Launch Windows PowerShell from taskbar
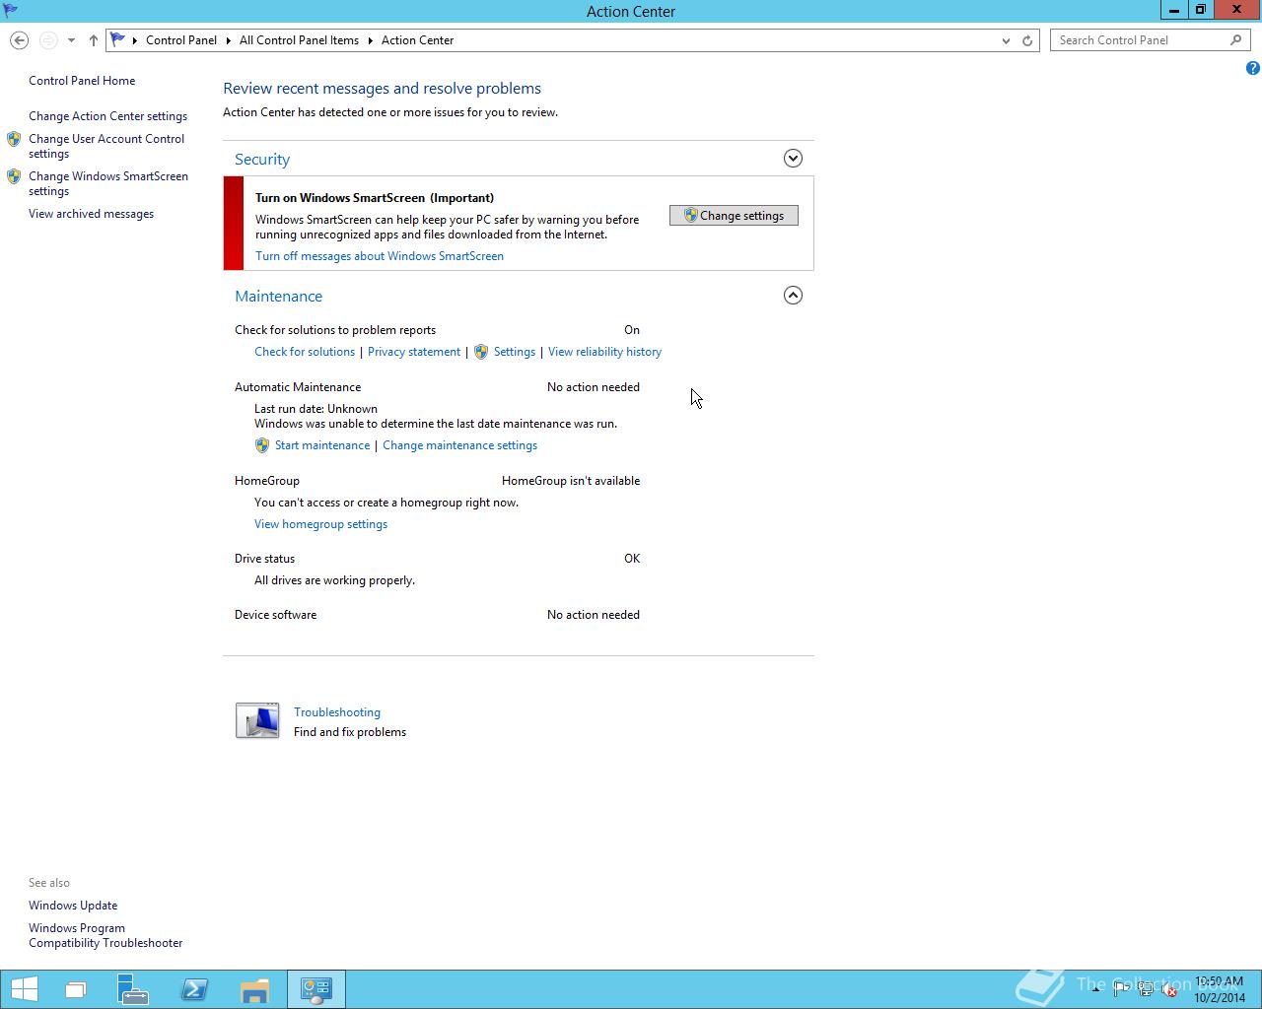Viewport: 1262px width, 1009px height. [194, 989]
